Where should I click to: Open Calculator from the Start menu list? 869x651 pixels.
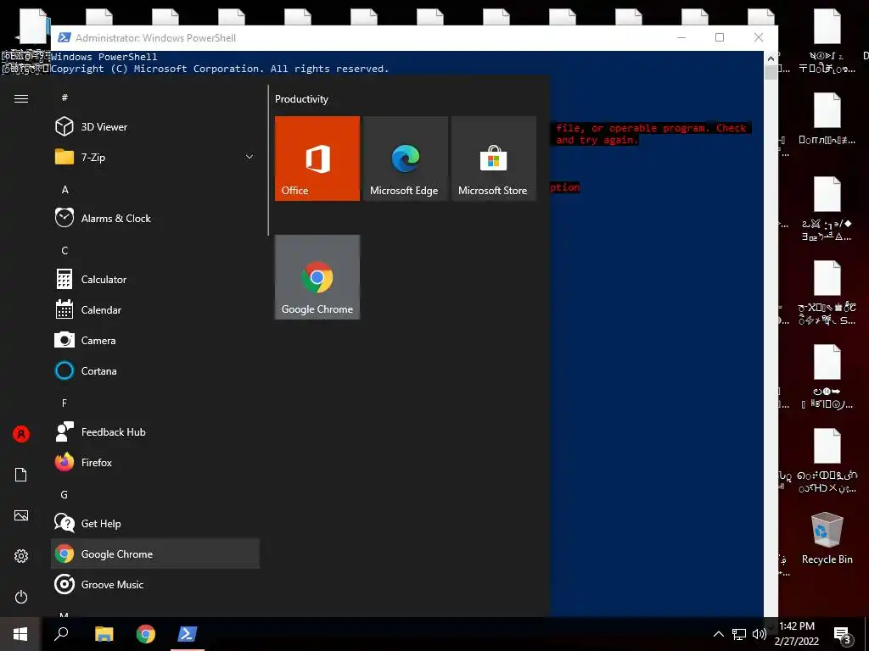[155, 280]
